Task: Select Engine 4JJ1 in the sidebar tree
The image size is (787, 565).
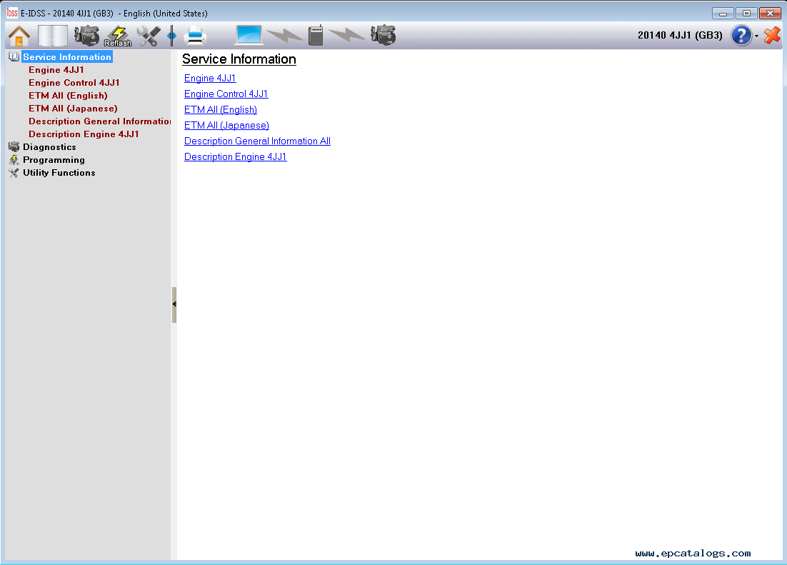Action: click(56, 70)
